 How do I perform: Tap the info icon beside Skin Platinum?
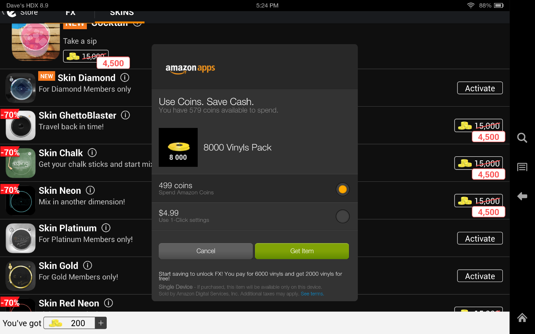point(106,227)
